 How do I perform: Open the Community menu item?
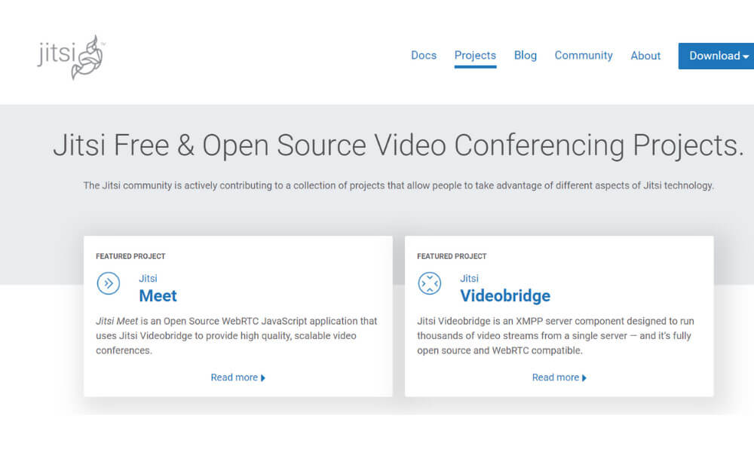(x=584, y=56)
